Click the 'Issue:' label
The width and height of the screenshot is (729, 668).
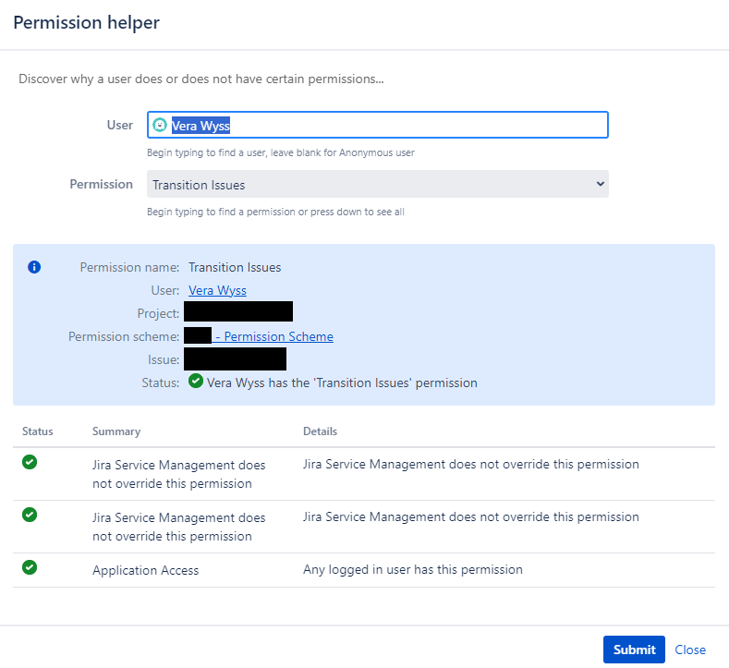tap(164, 359)
